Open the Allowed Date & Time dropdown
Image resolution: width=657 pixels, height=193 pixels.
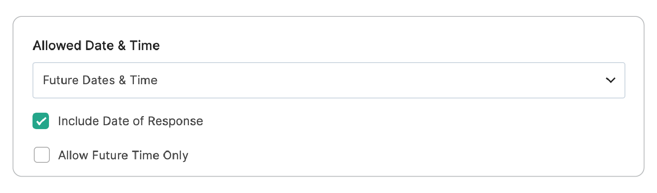[x=328, y=80]
